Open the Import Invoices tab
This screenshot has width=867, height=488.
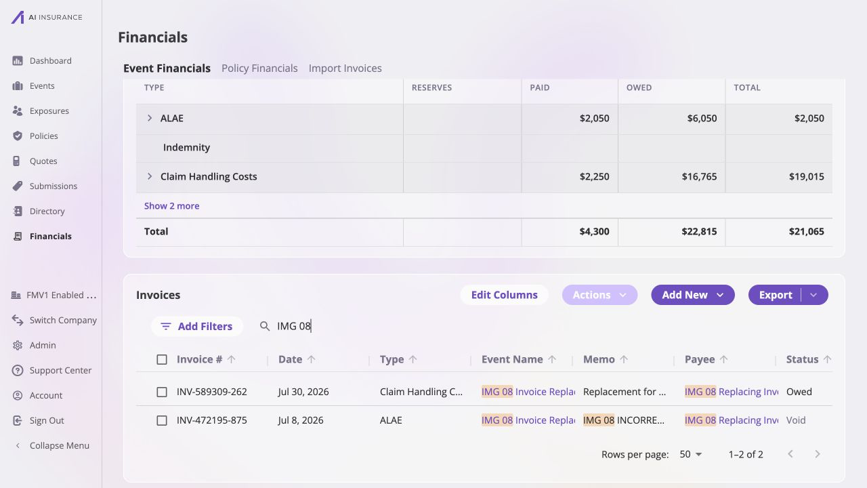[x=345, y=68]
